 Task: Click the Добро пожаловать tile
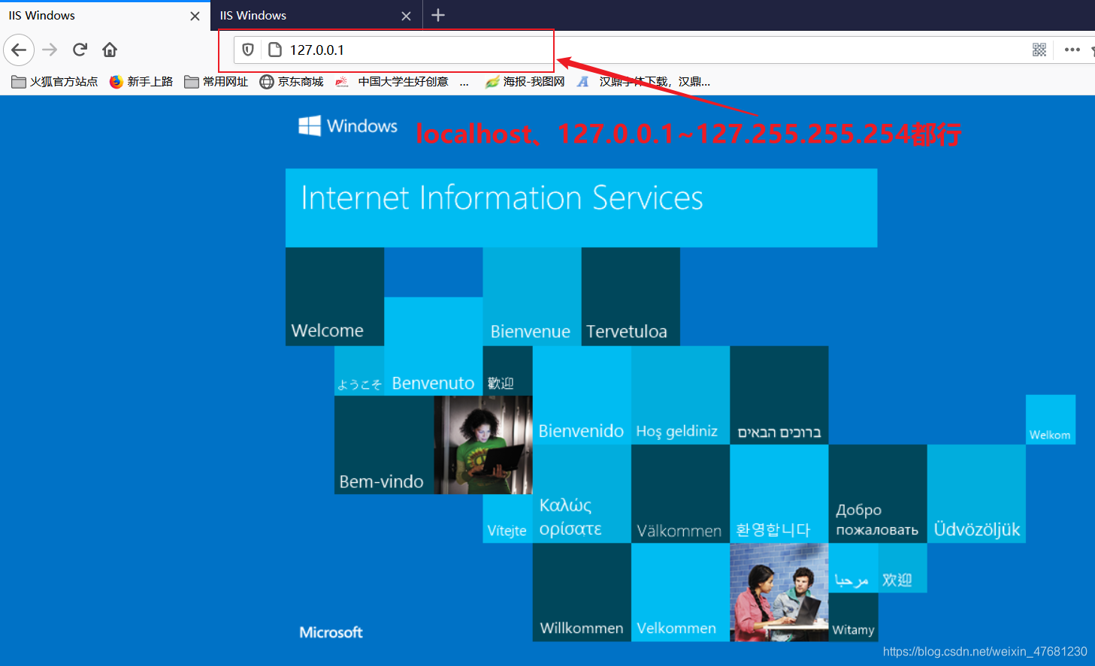coord(878,493)
